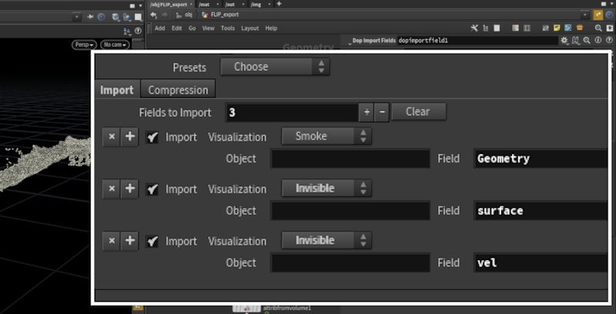The width and height of the screenshot is (616, 314).
Task: Increase Fields to Import with plus button
Action: point(367,112)
